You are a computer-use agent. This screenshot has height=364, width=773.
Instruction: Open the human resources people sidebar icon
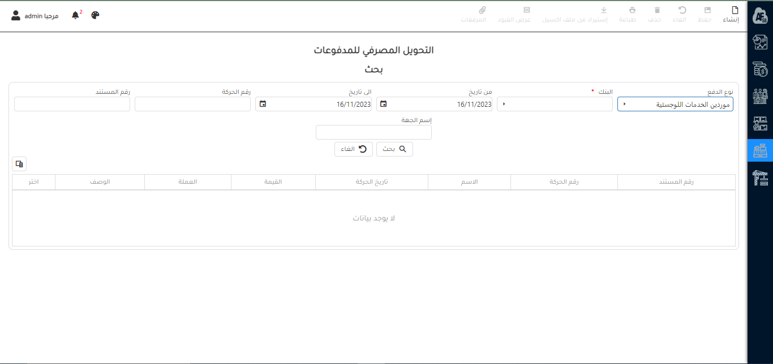coord(760,97)
